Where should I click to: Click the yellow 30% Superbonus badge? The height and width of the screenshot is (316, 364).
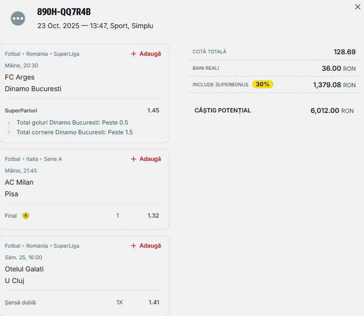click(x=263, y=84)
